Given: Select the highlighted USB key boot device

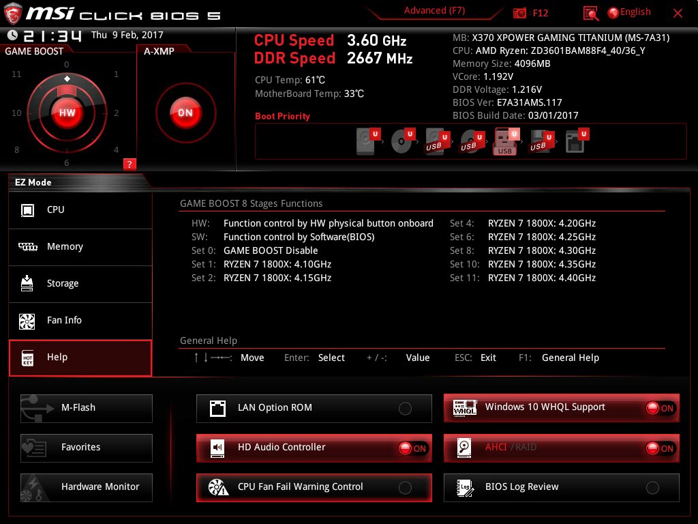Looking at the screenshot, I should [x=506, y=141].
